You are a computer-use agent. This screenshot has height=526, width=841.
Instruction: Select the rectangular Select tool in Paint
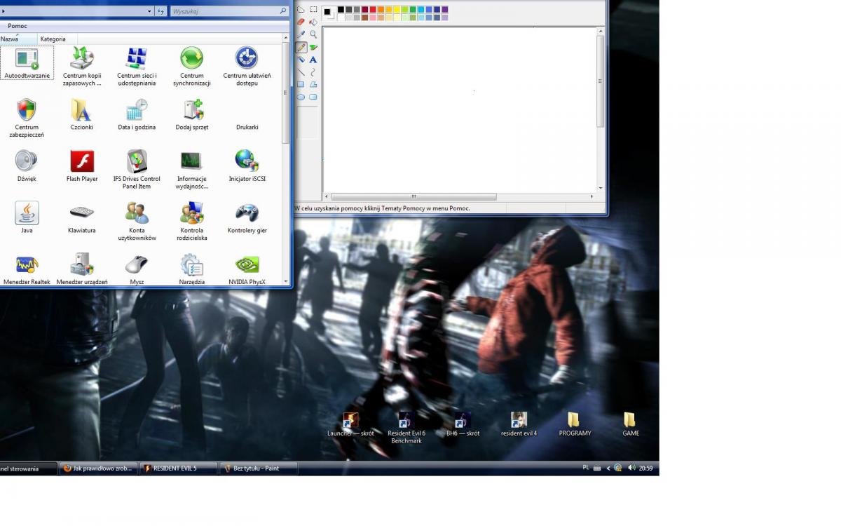(313, 10)
